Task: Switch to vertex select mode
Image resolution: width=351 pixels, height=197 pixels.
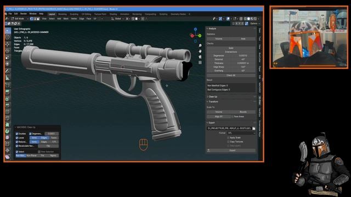Action: (x=32, y=19)
